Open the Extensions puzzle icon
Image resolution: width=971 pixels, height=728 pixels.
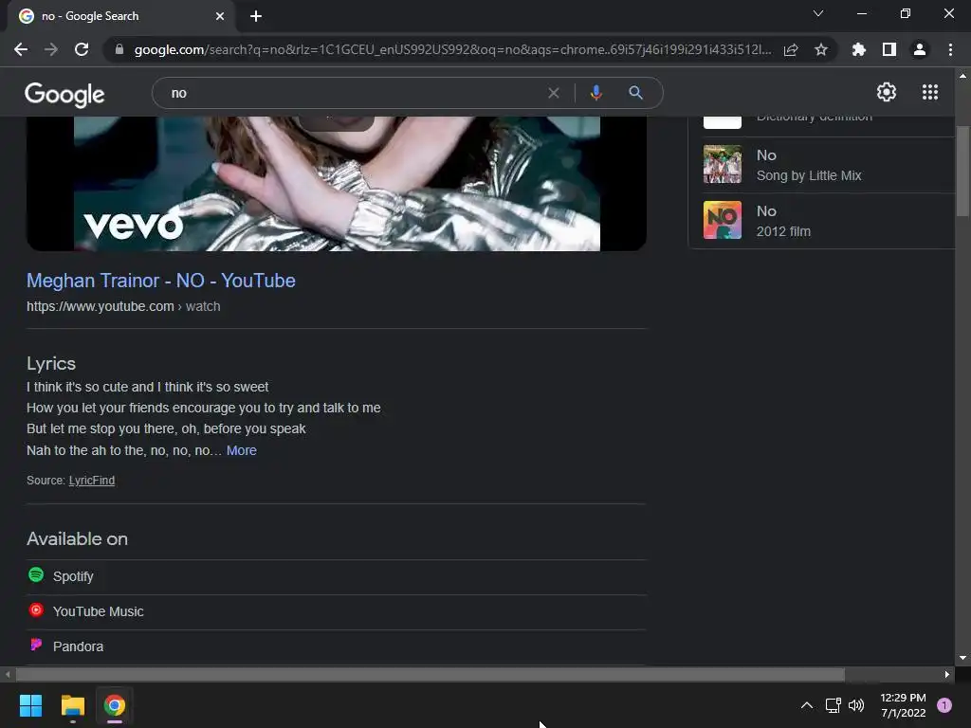[859, 49]
